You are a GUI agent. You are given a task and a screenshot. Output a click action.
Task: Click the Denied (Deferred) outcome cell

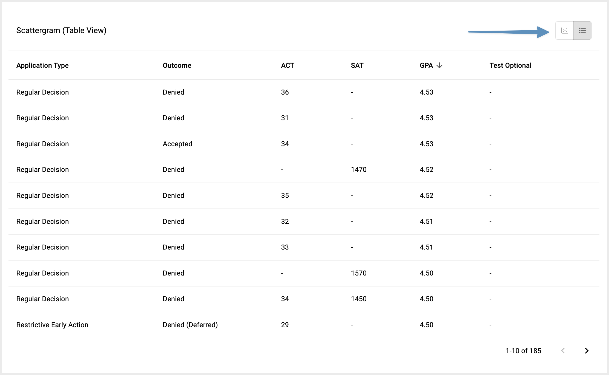(190, 325)
